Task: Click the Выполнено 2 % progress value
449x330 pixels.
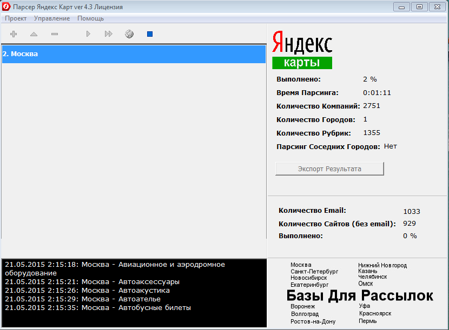Action: pyautogui.click(x=369, y=79)
